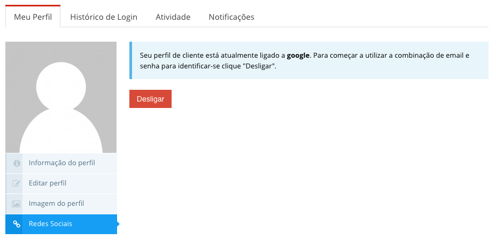This screenshot has height=240, width=495.
Task: Select the Notificações tab
Action: click(x=231, y=17)
